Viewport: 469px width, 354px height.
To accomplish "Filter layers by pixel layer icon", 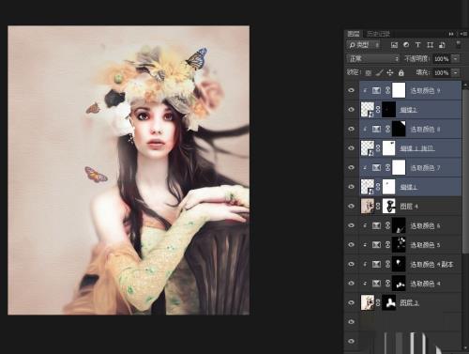I will click(x=394, y=45).
